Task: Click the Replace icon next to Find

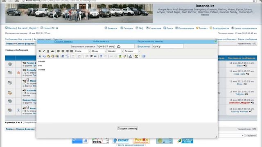Action: (67, 56)
